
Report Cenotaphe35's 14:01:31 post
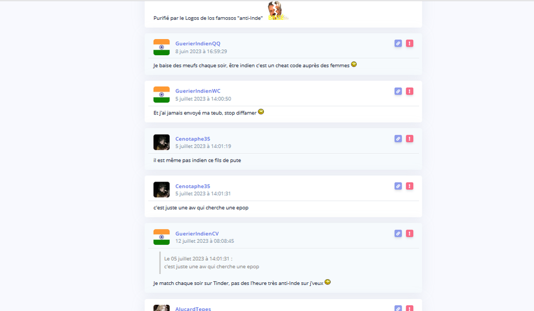click(410, 186)
